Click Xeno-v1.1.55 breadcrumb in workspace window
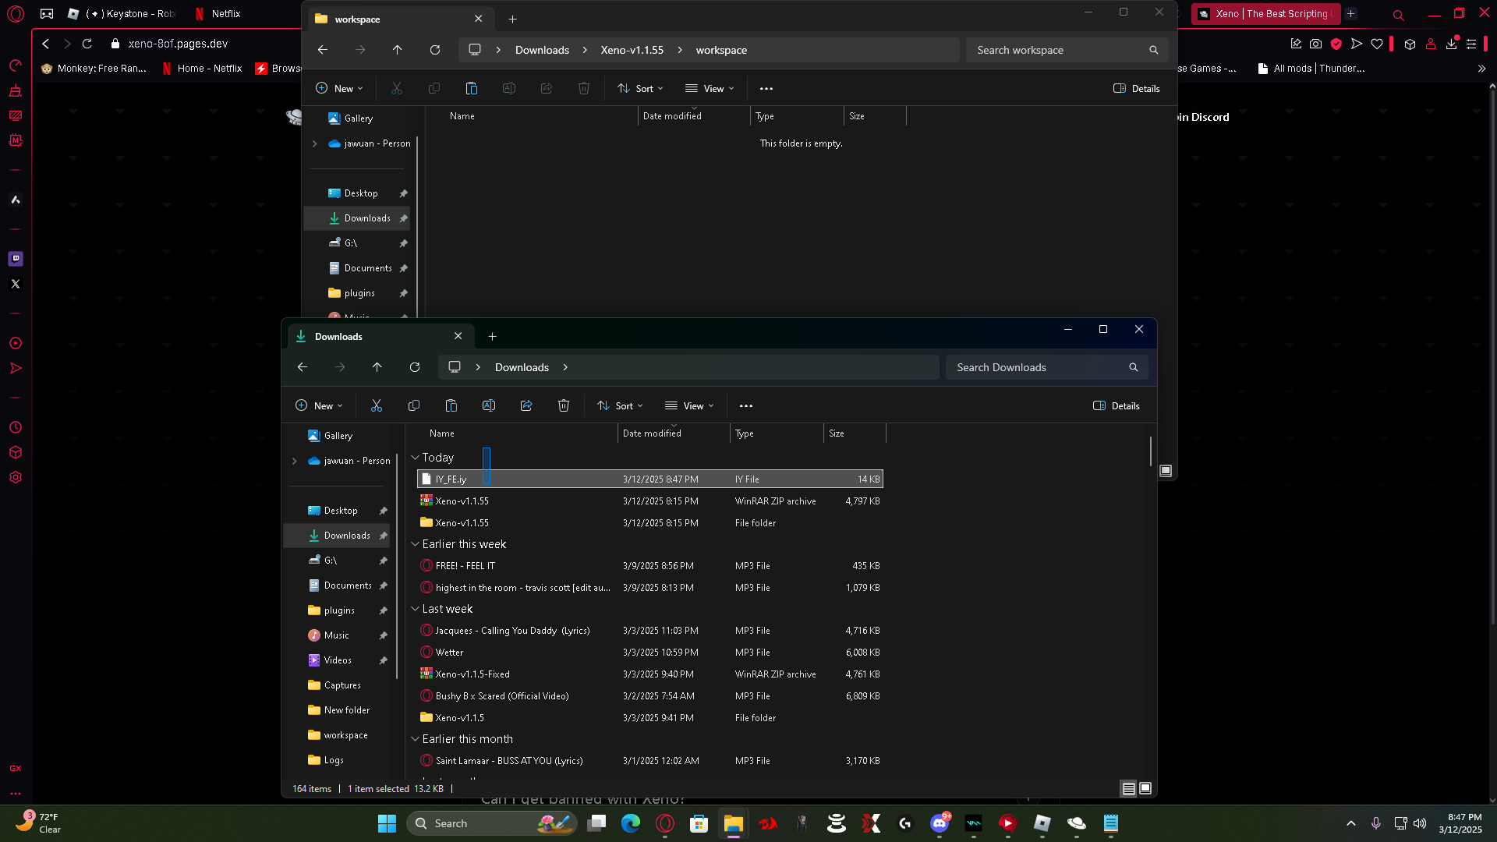Screen dimensions: 1497x842 pos(632,50)
